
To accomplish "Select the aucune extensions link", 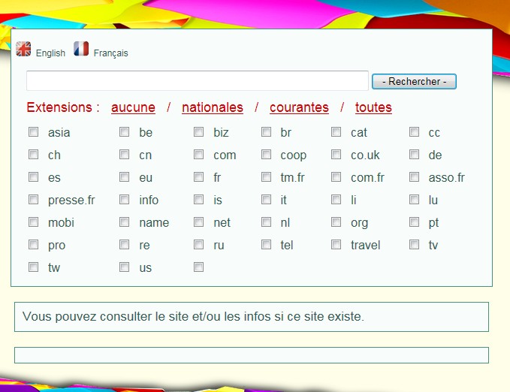I will [133, 107].
